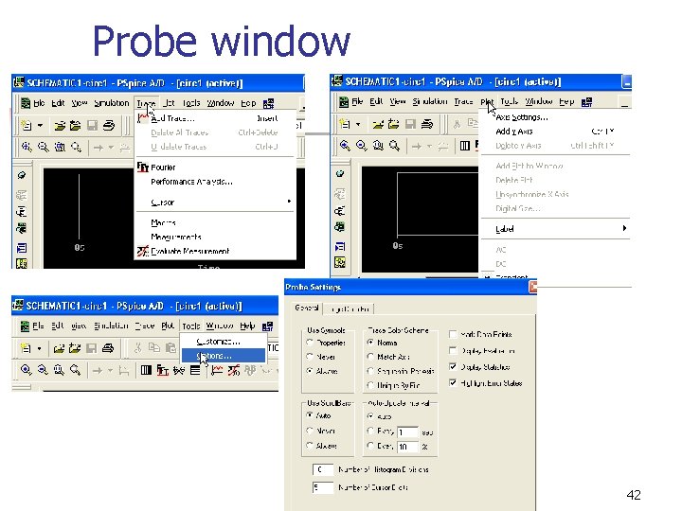
Task: Enable Mark Data Points checkbox
Action: pyautogui.click(x=453, y=334)
